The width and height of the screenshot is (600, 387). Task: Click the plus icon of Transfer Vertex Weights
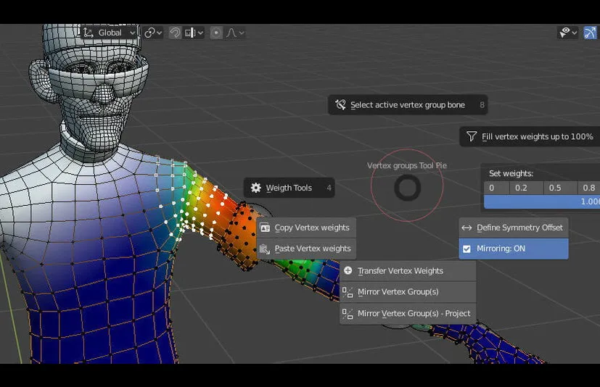pos(348,271)
